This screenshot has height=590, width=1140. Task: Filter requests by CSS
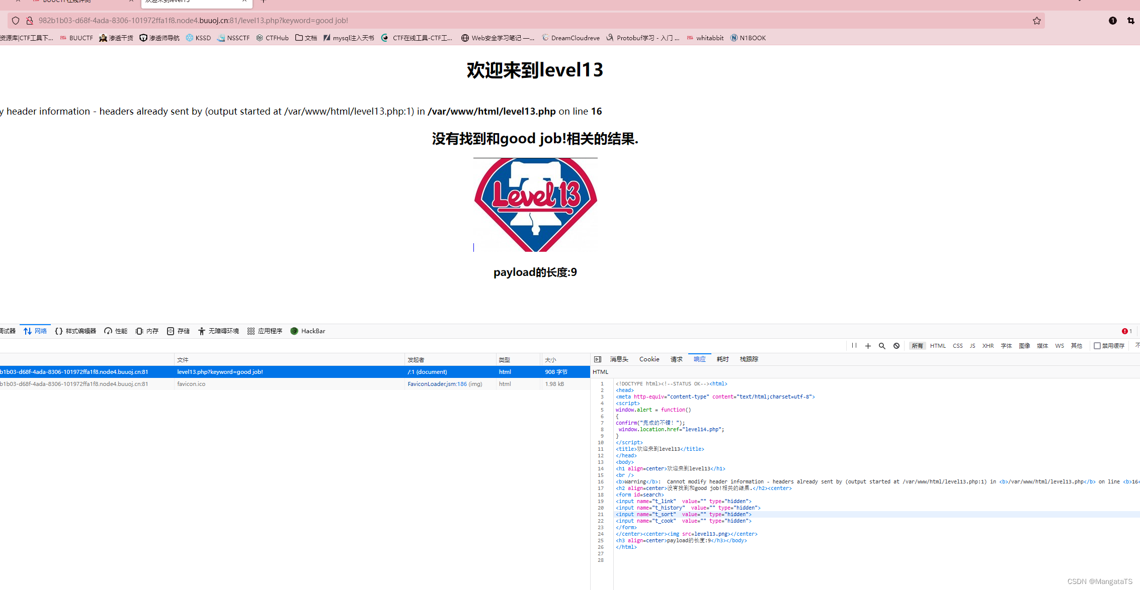click(957, 346)
